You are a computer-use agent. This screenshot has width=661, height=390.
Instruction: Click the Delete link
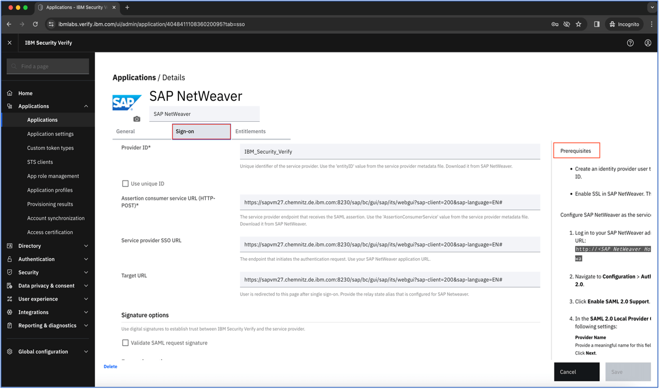pyautogui.click(x=110, y=367)
